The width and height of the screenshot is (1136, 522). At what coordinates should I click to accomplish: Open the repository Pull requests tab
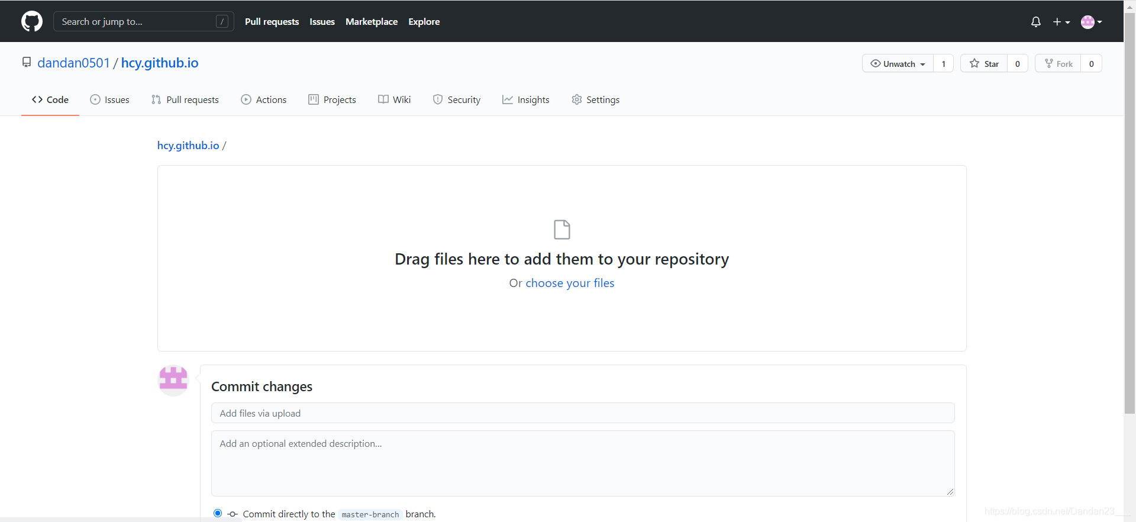click(x=185, y=99)
